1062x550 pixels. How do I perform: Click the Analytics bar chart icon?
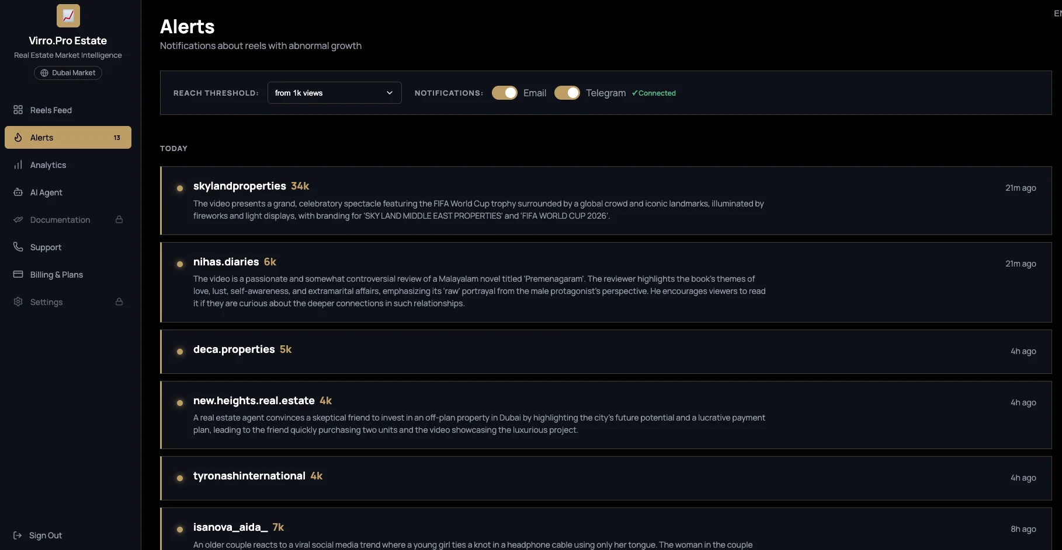[18, 164]
